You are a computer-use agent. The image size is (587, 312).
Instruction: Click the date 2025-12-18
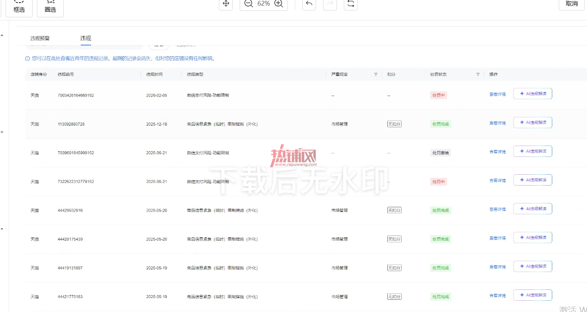156,124
